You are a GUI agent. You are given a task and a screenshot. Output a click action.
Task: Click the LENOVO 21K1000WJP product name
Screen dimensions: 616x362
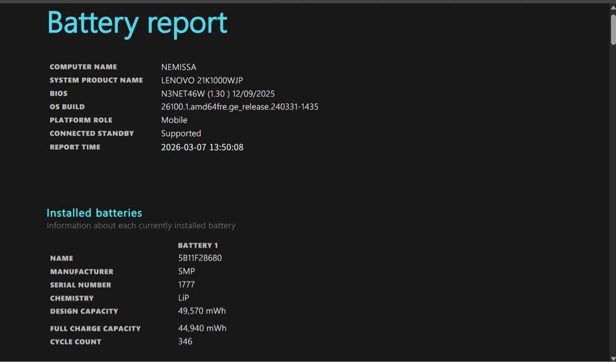click(204, 80)
